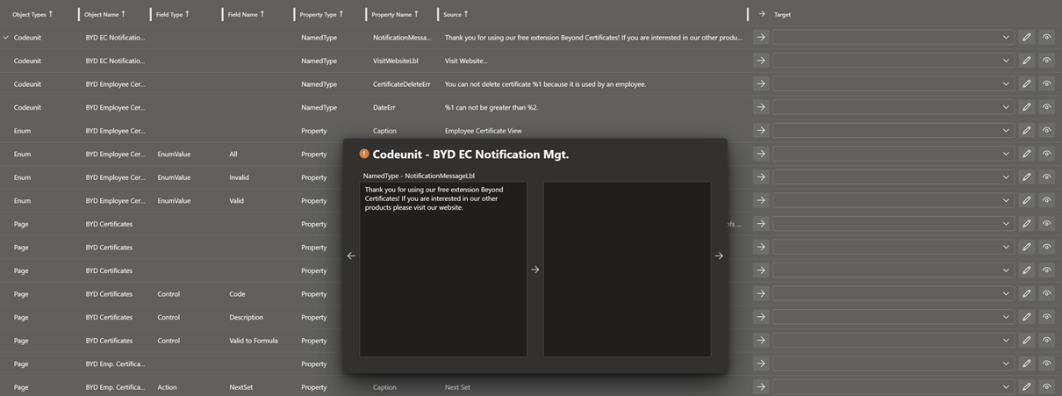This screenshot has width=1062, height=396.
Task: Go to previous translation in popup
Action: point(351,256)
